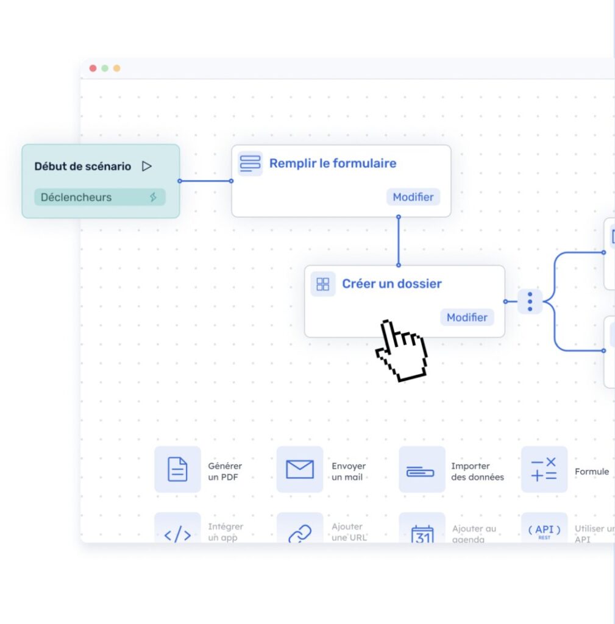Click the Utiliser un API REST icon
The width and height of the screenshot is (615, 624).
point(544,531)
